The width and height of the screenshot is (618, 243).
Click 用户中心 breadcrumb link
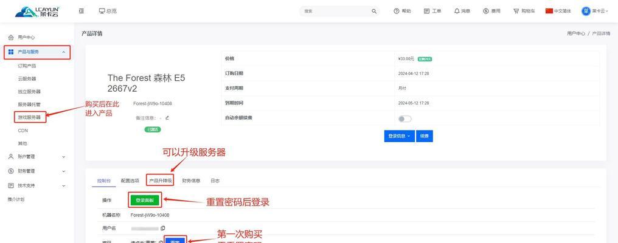tap(576, 33)
